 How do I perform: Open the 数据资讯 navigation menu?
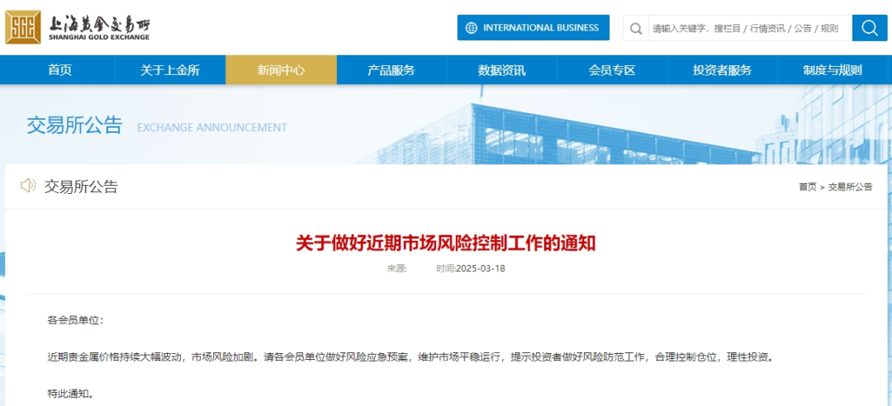(x=502, y=70)
